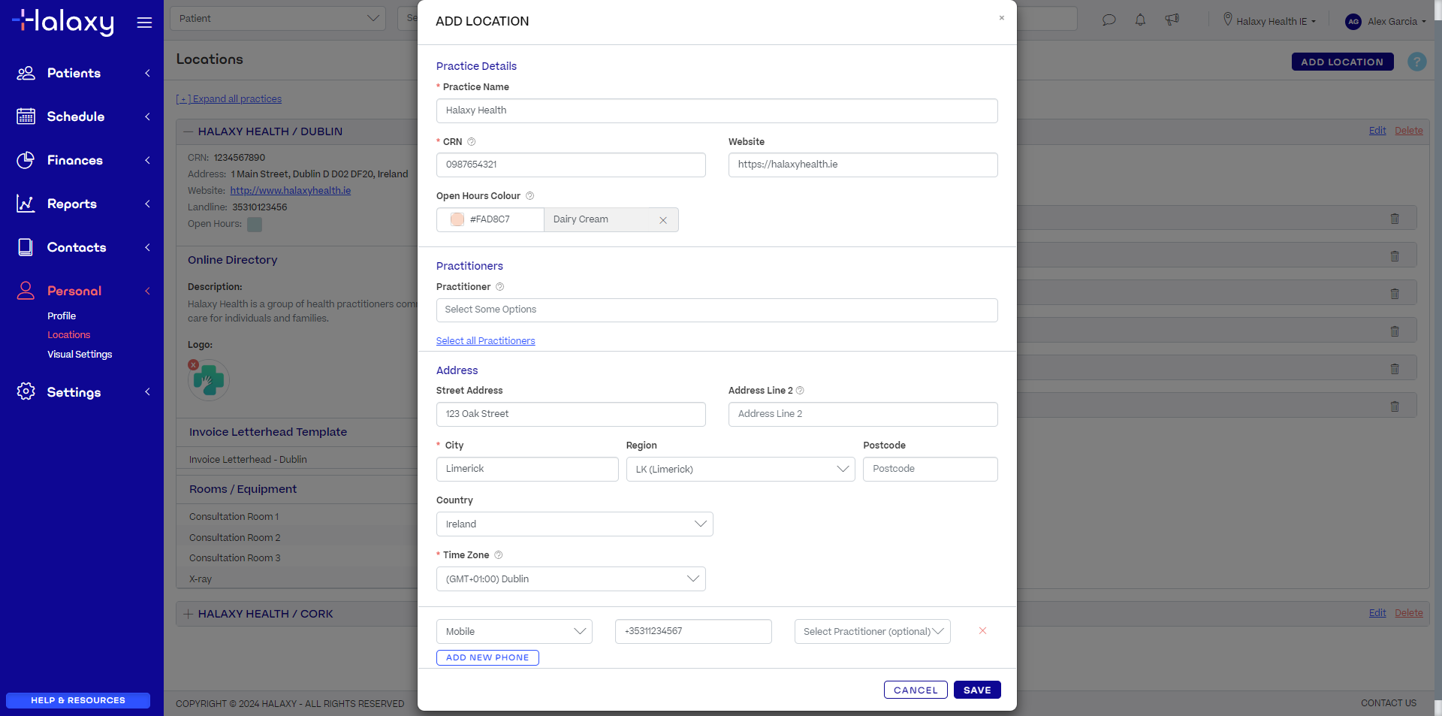Click Add New Phone button
This screenshot has height=716, width=1442.
(487, 658)
